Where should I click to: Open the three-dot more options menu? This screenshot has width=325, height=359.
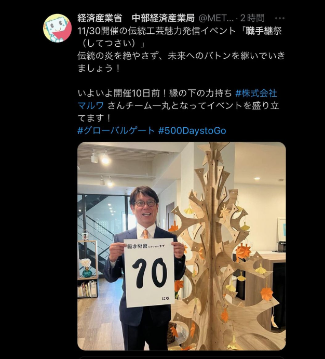click(x=279, y=18)
